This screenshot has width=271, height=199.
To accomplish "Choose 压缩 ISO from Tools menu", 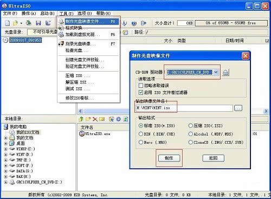I will 88,76.
